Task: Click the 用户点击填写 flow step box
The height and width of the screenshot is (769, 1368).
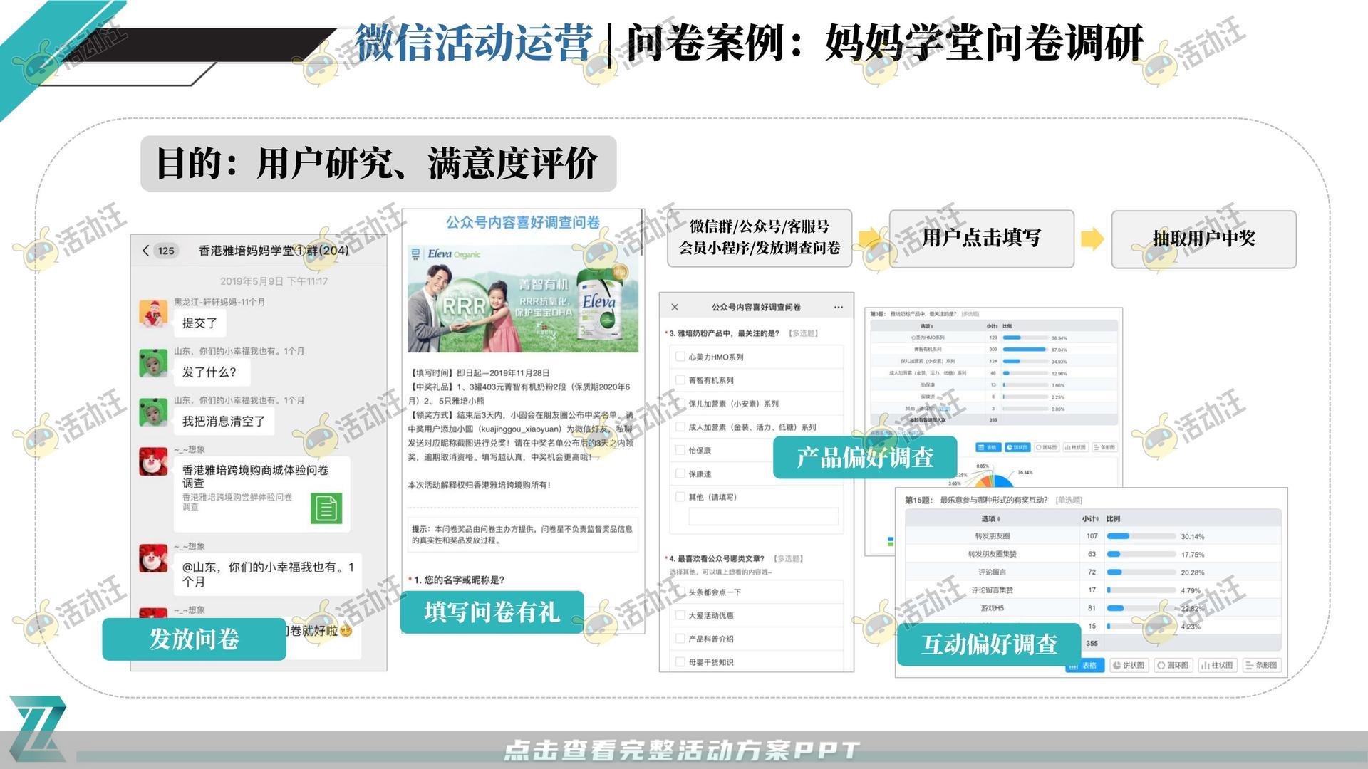Action: tap(981, 238)
